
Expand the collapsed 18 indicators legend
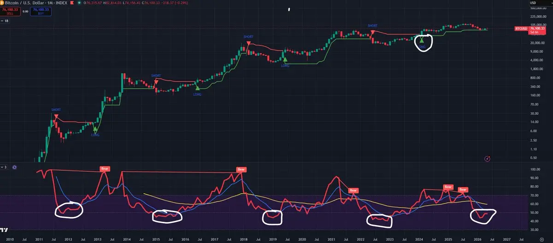click(5, 21)
